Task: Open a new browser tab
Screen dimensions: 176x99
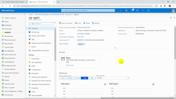Action: click(58, 2)
